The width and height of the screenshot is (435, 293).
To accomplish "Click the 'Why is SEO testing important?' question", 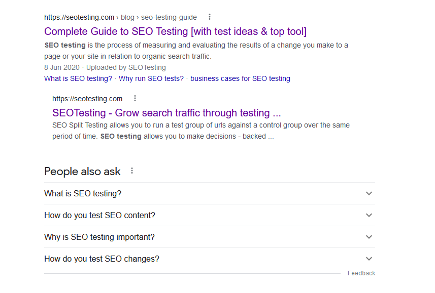I will tap(99, 237).
